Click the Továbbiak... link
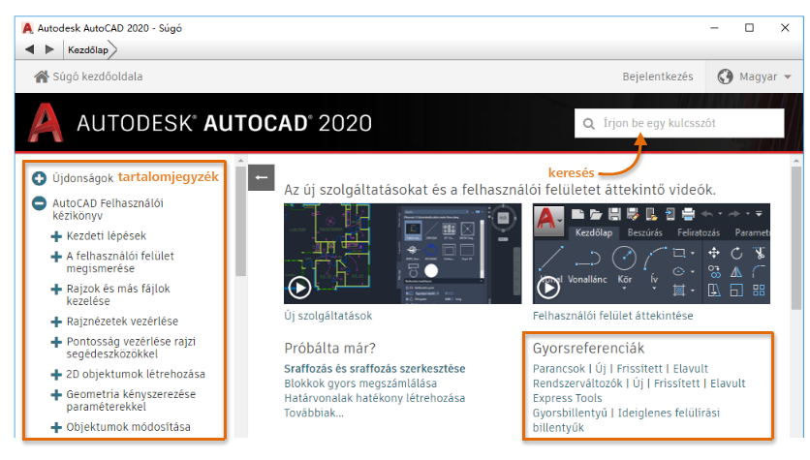Viewport: 810px width, 460px height. 314,413
